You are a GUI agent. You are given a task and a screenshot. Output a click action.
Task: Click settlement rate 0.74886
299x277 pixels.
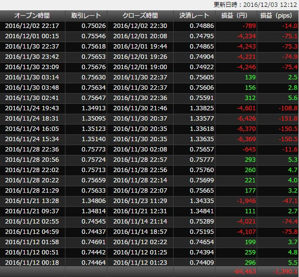(202, 26)
